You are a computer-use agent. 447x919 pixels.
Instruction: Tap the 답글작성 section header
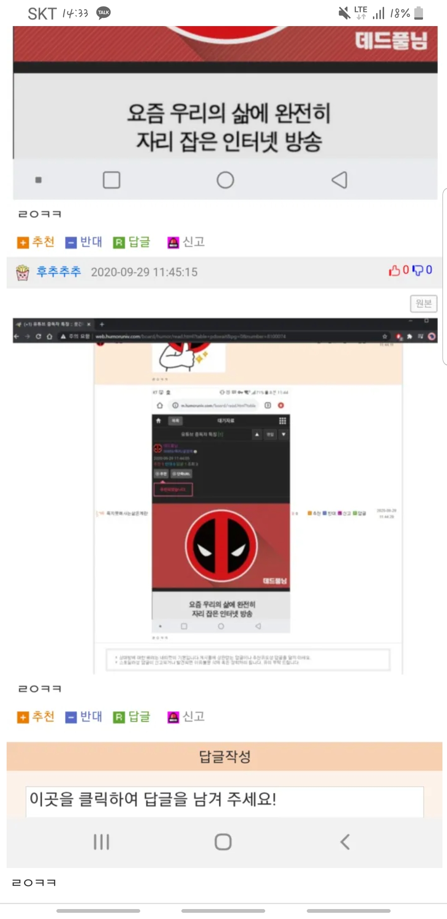click(224, 756)
